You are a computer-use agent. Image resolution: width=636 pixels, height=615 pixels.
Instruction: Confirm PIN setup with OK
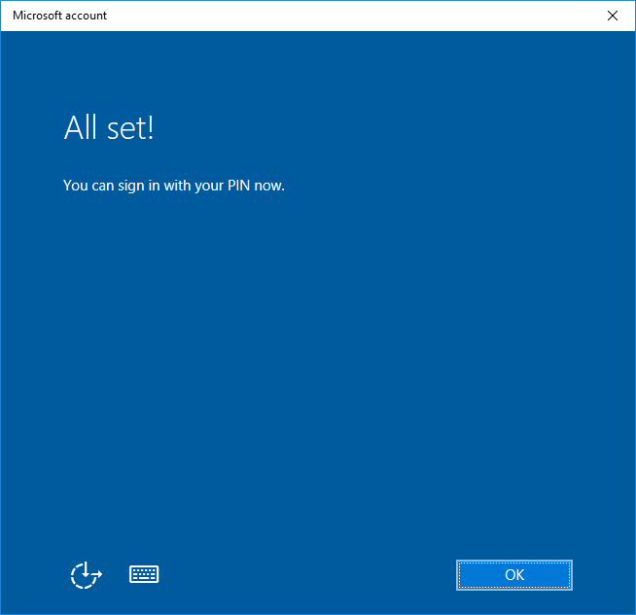[514, 575]
